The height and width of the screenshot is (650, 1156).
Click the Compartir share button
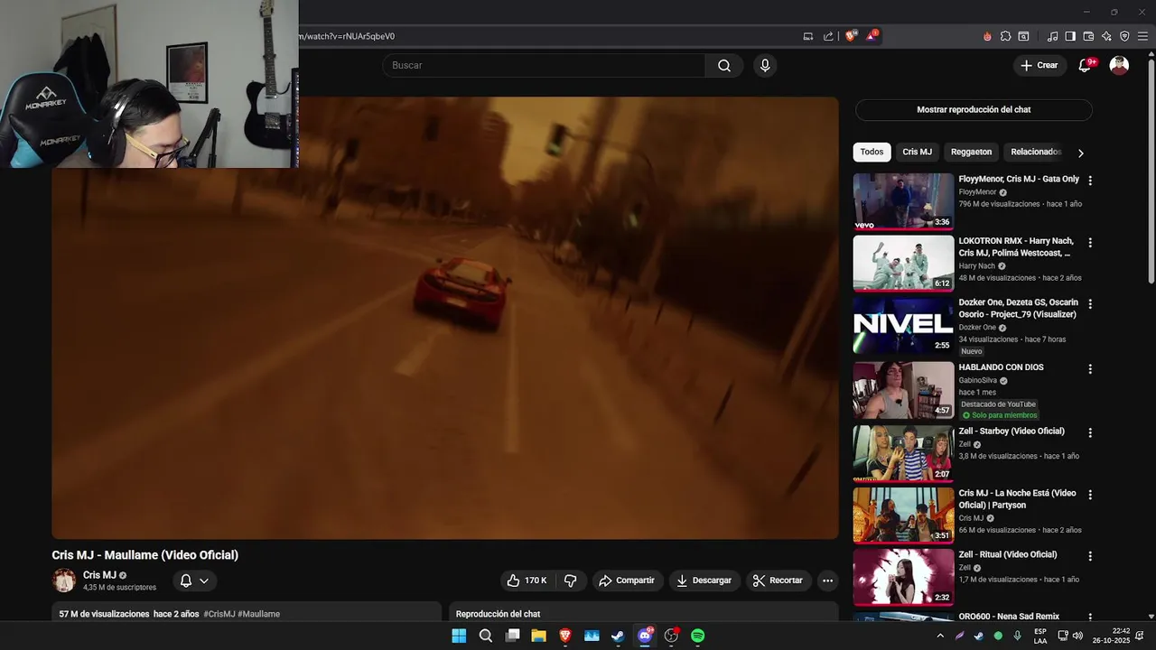[627, 580]
